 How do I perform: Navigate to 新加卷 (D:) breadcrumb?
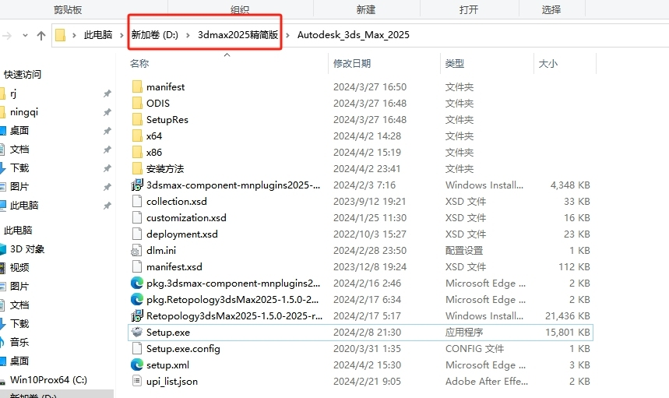(155, 35)
